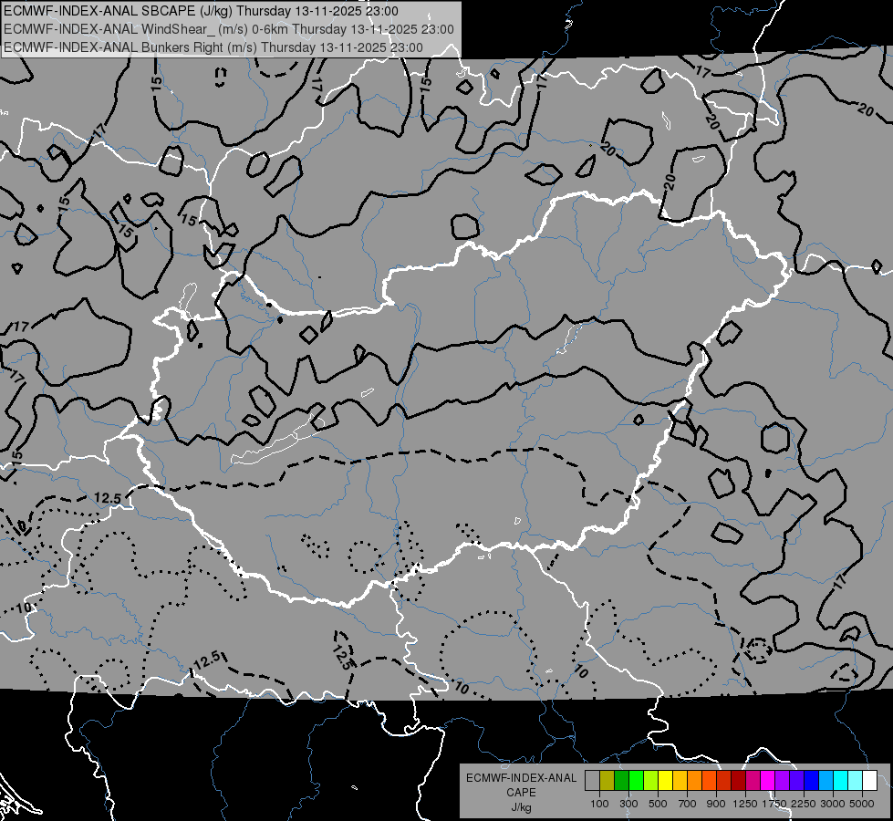The height and width of the screenshot is (821, 893).
Task: Click the legend title ECMWF-INDEX-ANAL
Action: (x=521, y=778)
